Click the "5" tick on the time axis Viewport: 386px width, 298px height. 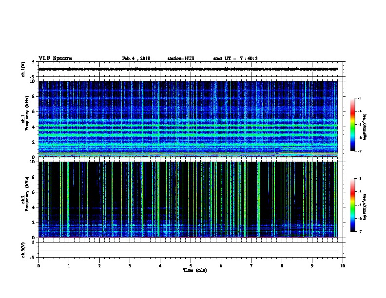click(191, 266)
